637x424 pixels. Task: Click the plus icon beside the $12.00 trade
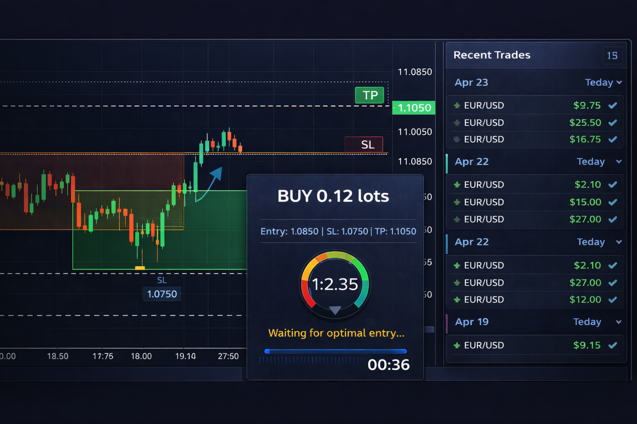[457, 299]
